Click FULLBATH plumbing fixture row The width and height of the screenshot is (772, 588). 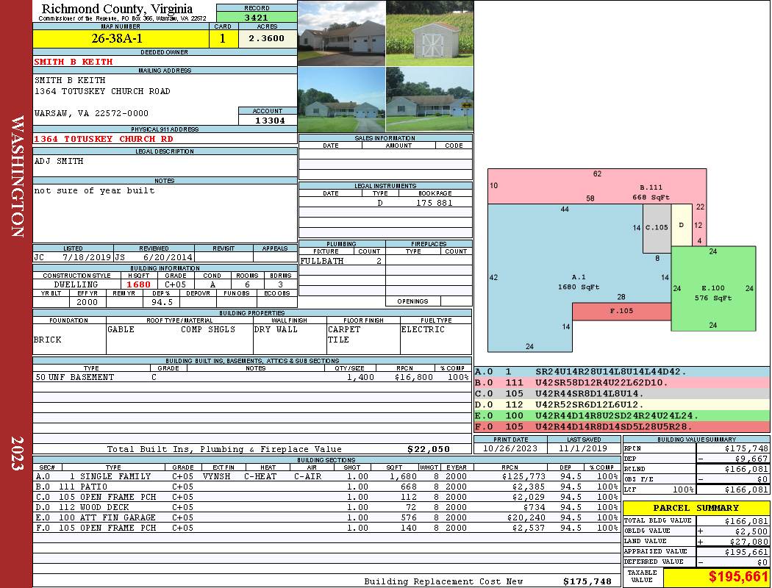(342, 261)
